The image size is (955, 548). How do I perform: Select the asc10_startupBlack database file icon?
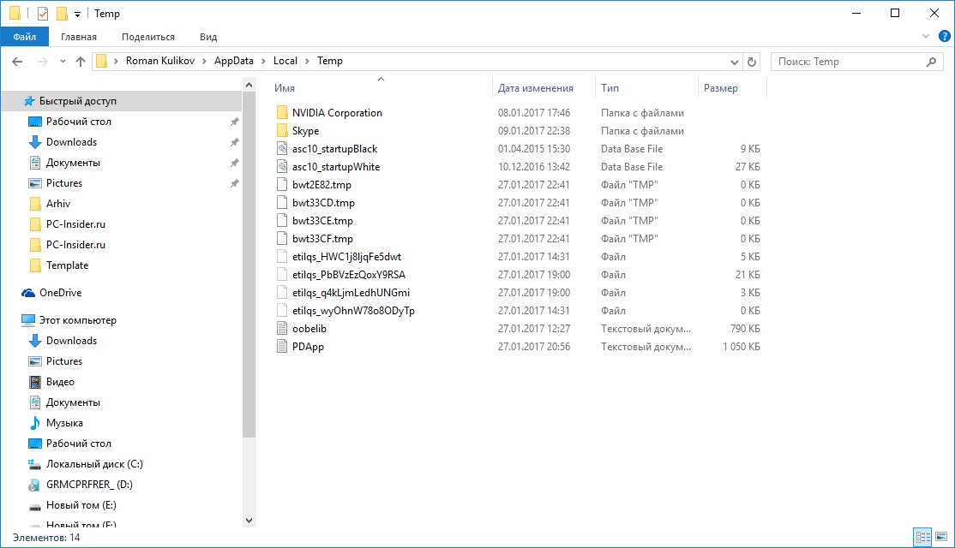284,149
